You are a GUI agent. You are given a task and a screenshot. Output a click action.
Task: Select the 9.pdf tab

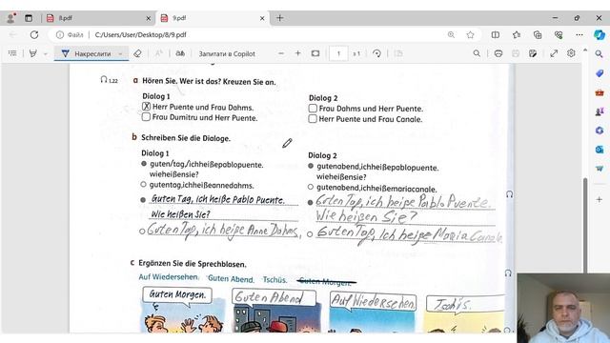pyautogui.click(x=212, y=18)
